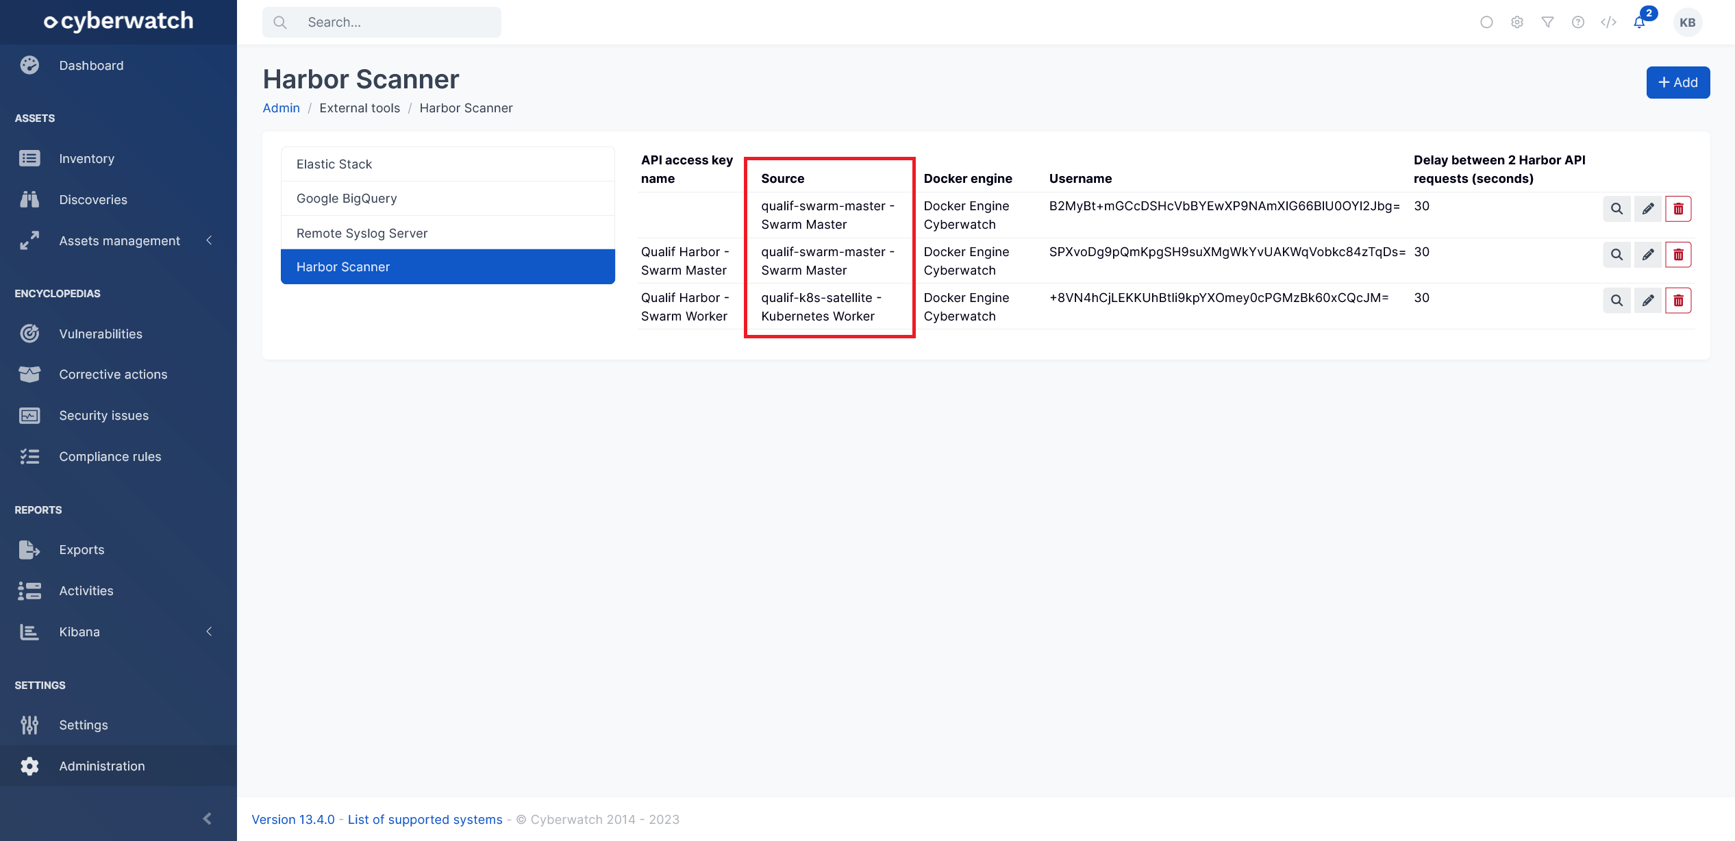Viewport: 1735px width, 841px height.
Task: Click External tools breadcrumb text
Action: click(360, 108)
